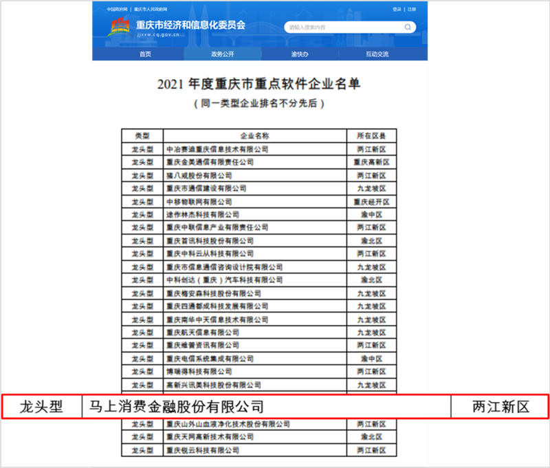The height and width of the screenshot is (468, 550).
Task: Click the 重庆市经济和信息化委员会 site title
Action: [190, 25]
